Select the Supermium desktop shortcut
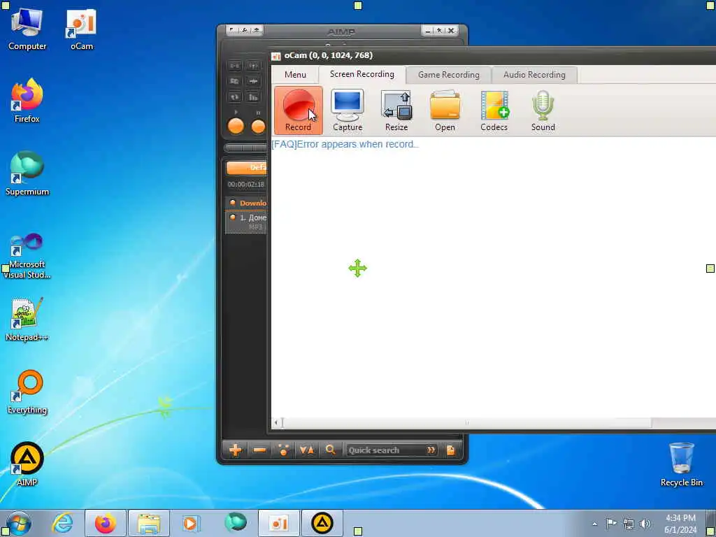 pyautogui.click(x=27, y=173)
